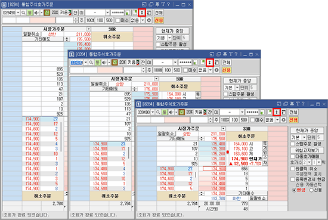Screen dimensions: 328x220
Task: Toggle 스탑주문 활성 checkbox in back window
Action: [158, 44]
